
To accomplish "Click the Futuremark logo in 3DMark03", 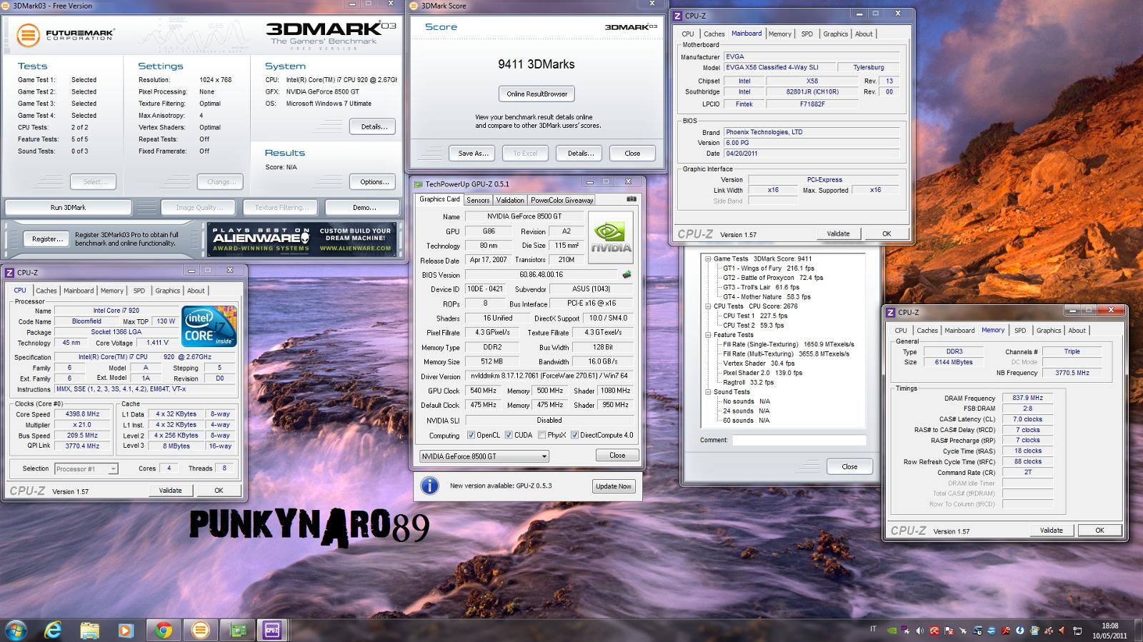I will click(x=66, y=35).
